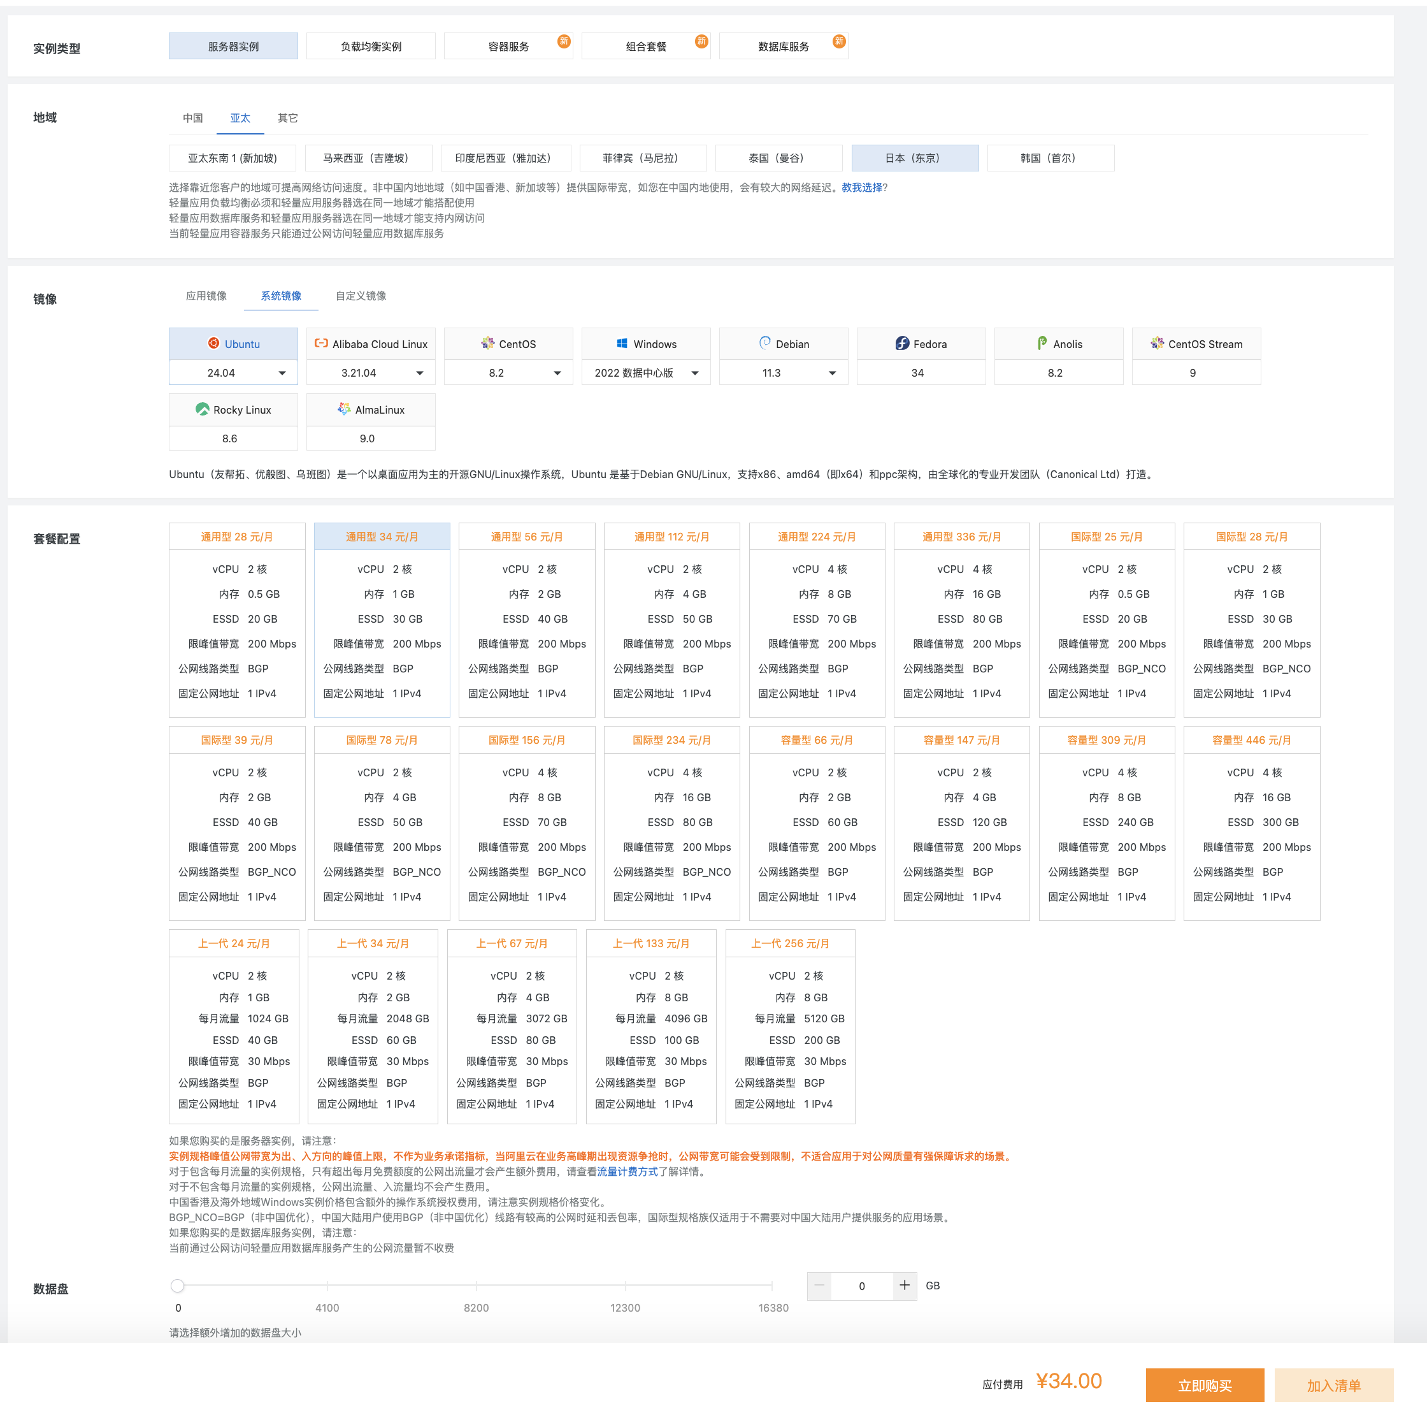Open the 教我选择 help link
This screenshot has height=1420, width=1427.
861,187
